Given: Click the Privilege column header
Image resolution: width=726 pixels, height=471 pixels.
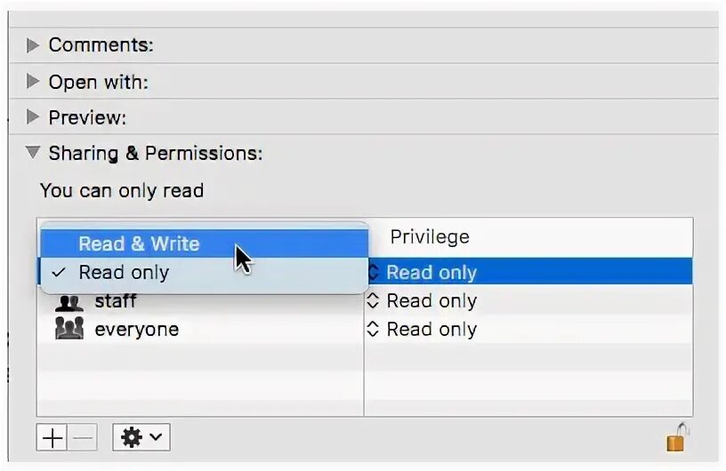Looking at the screenshot, I should (430, 237).
